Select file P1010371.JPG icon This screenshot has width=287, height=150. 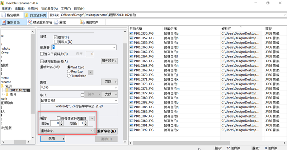(131, 79)
